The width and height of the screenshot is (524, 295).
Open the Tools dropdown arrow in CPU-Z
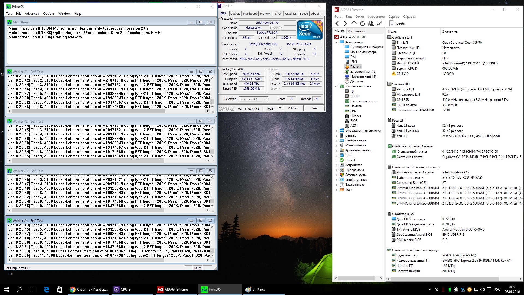coord(280,108)
